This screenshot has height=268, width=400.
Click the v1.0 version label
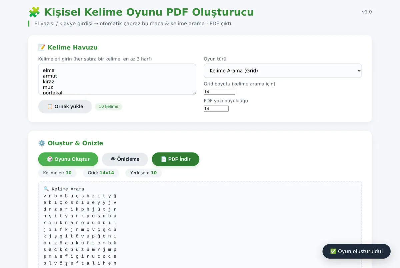pos(367,12)
